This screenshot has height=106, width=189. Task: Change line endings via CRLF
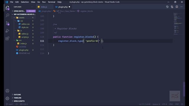pos(171,104)
